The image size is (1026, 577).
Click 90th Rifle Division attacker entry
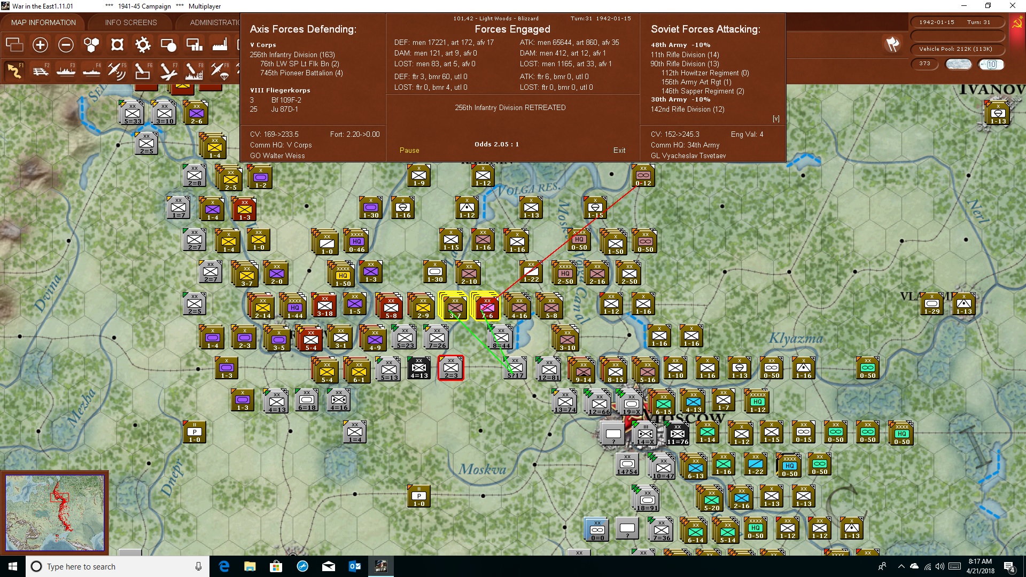point(685,64)
